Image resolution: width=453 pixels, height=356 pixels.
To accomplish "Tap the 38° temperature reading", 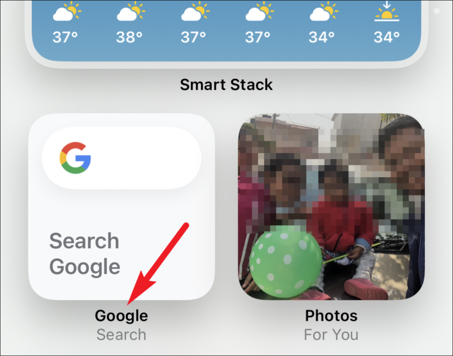I will click(129, 37).
